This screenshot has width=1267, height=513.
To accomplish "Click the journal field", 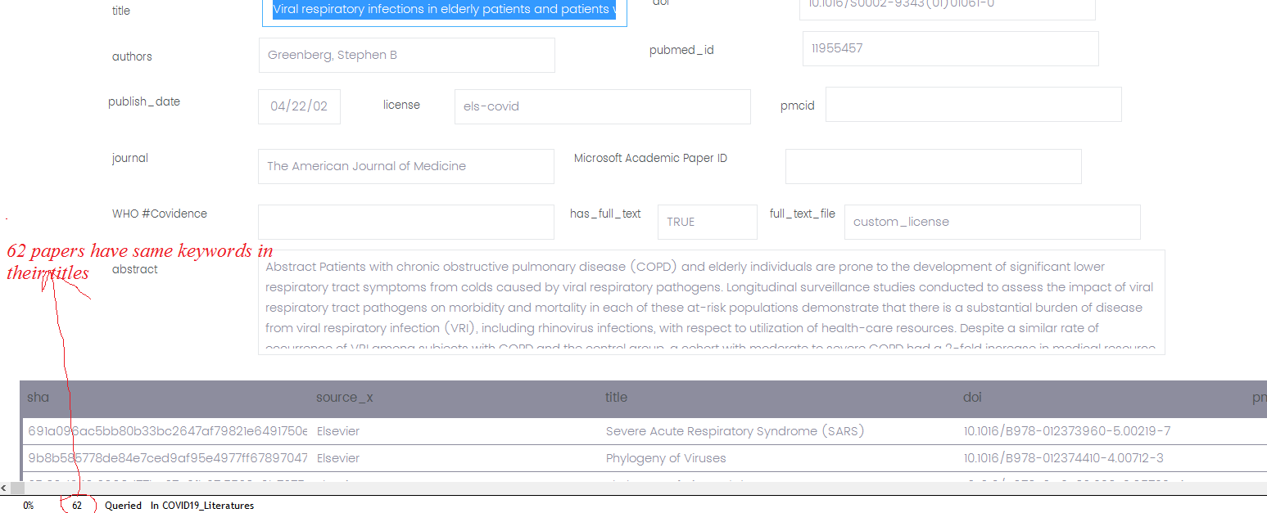I will coord(405,166).
